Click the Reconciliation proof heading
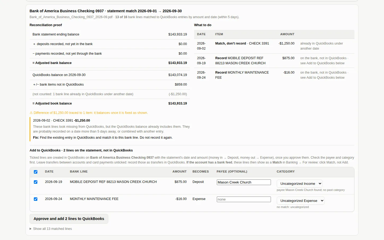Screen dimensions: 384x240 pos(46,25)
